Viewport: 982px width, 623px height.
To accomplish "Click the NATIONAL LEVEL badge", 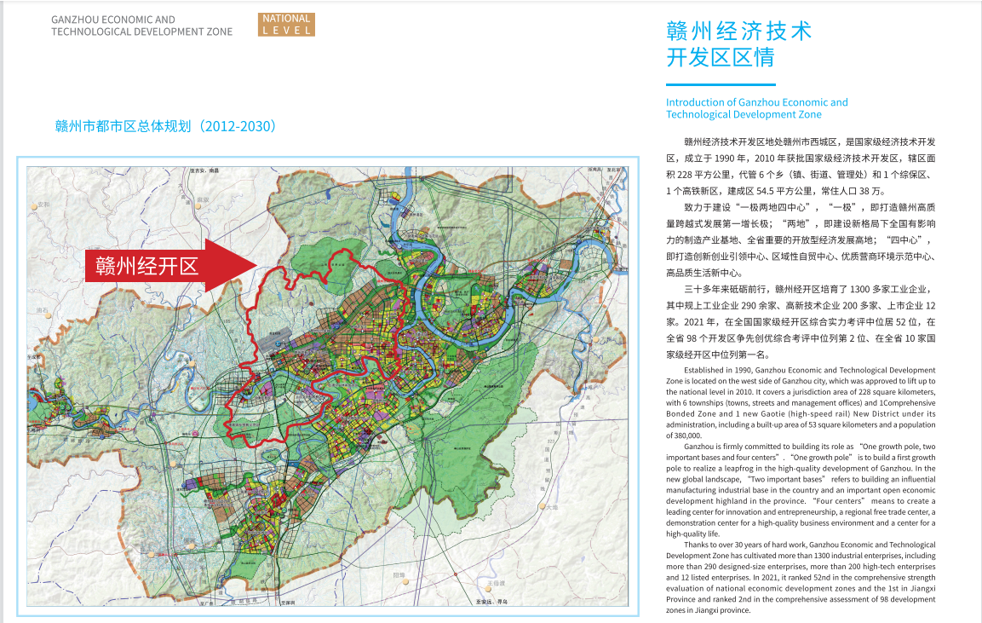I will tap(286, 25).
